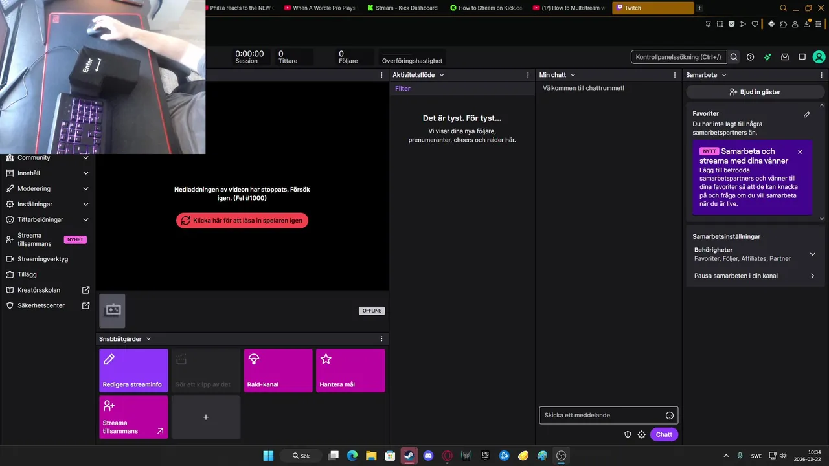Open Aktivitetsflöde panel three-dot menu
Screen dimensions: 829x466
[x=528, y=75]
